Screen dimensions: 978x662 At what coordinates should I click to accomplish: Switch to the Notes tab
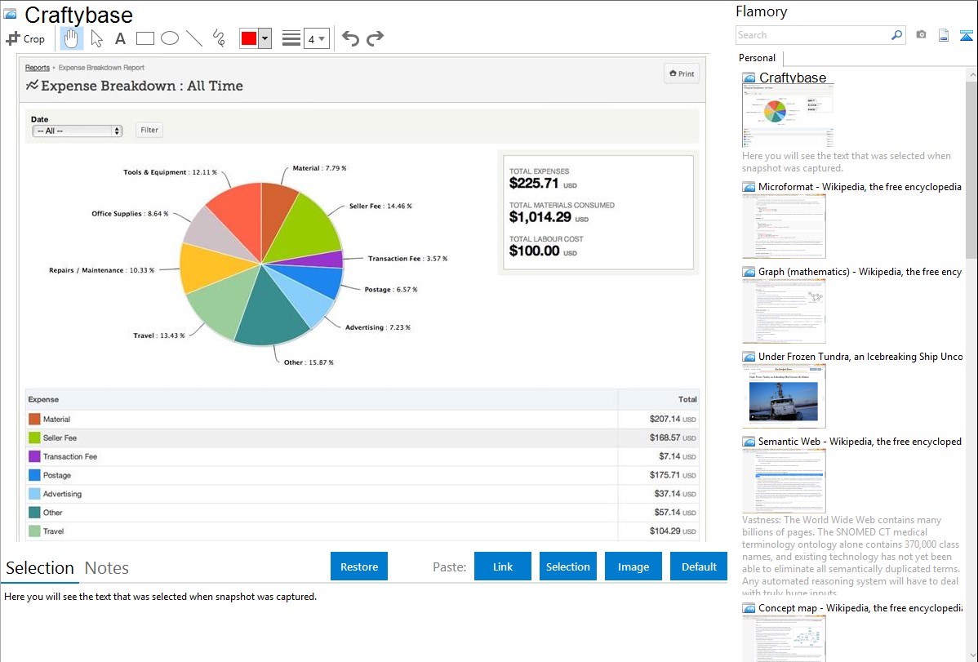tap(107, 568)
